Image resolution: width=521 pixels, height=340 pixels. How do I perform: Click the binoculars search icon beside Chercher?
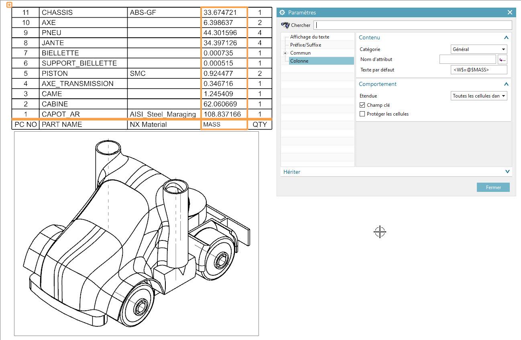click(285, 25)
